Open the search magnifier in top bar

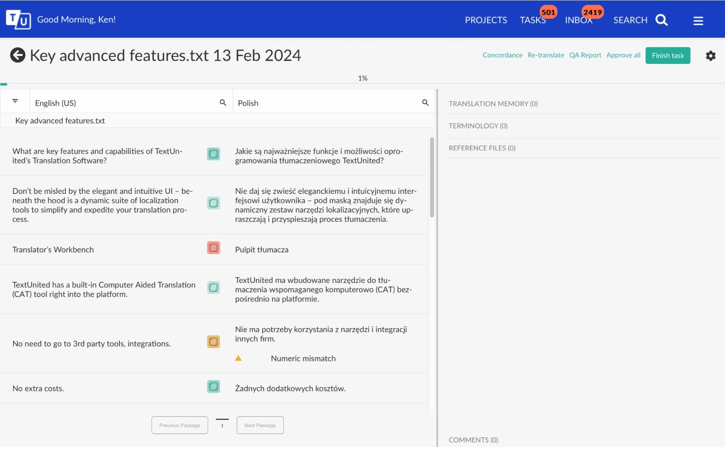click(x=661, y=20)
